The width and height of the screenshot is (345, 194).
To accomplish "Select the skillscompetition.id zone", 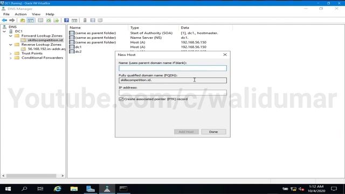I will click(45, 40).
